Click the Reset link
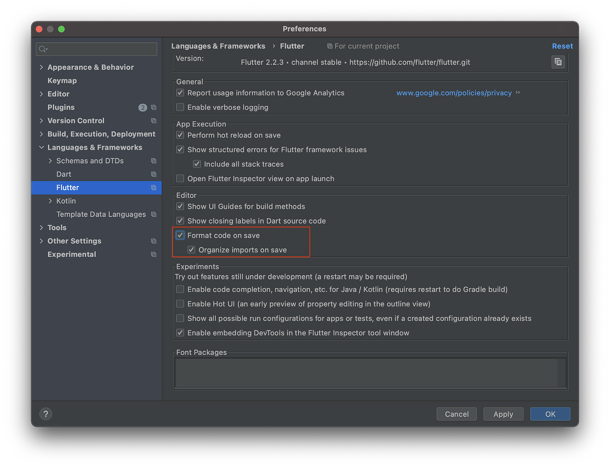Viewport: 610px width, 468px height. click(x=563, y=46)
